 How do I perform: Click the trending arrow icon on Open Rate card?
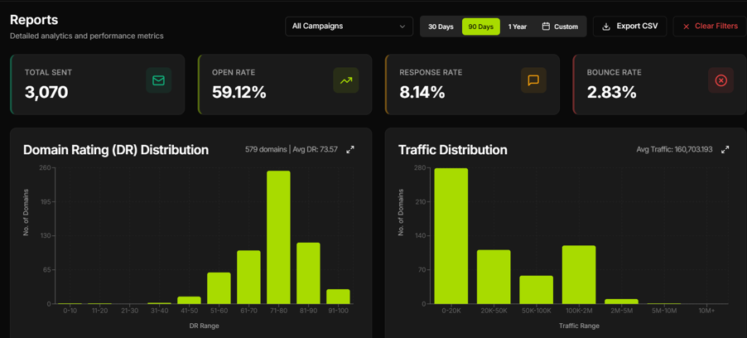coord(346,80)
